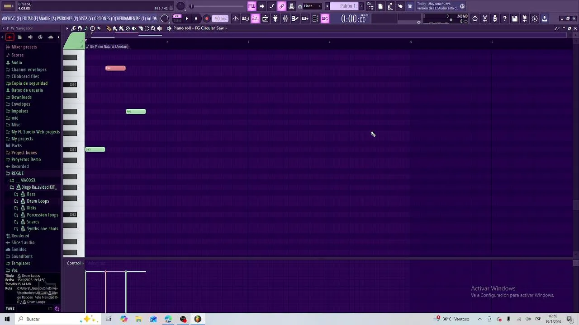Expand the Drum Loops folder
Screen dimensions: 579x325
[38, 201]
